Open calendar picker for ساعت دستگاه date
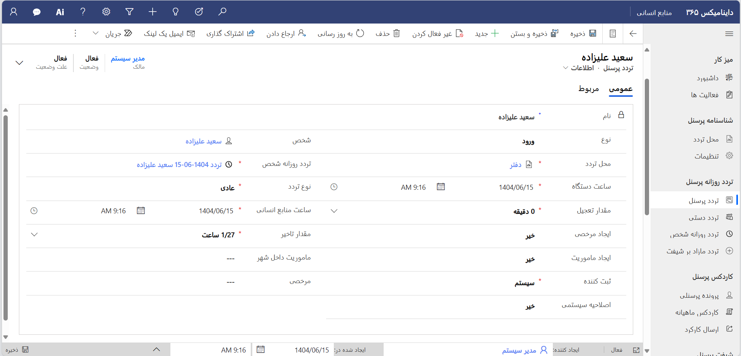The width and height of the screenshot is (741, 356). point(441,187)
